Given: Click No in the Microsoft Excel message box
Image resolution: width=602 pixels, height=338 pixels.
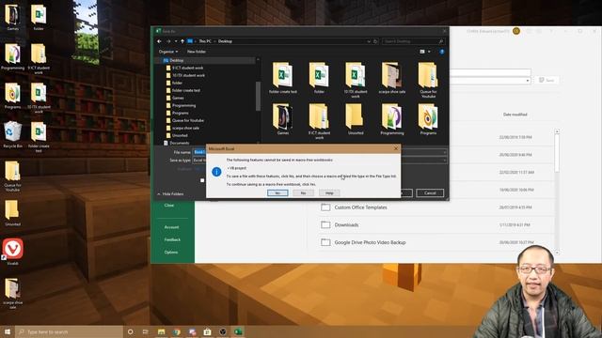Looking at the screenshot, I should click(303, 193).
